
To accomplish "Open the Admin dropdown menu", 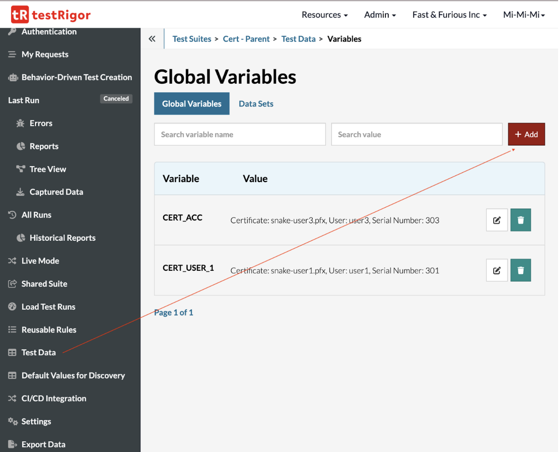I will point(380,15).
